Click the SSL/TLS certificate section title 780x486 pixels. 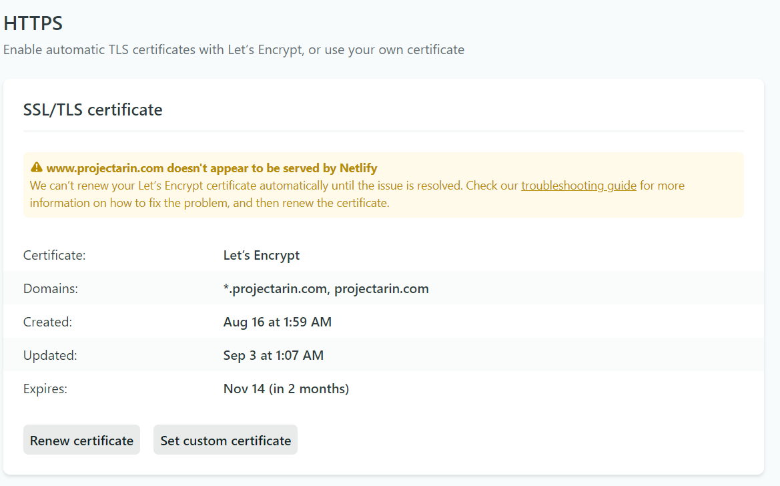(93, 109)
